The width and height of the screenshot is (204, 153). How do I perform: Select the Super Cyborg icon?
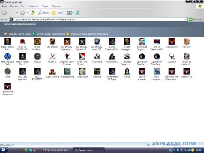point(52,71)
